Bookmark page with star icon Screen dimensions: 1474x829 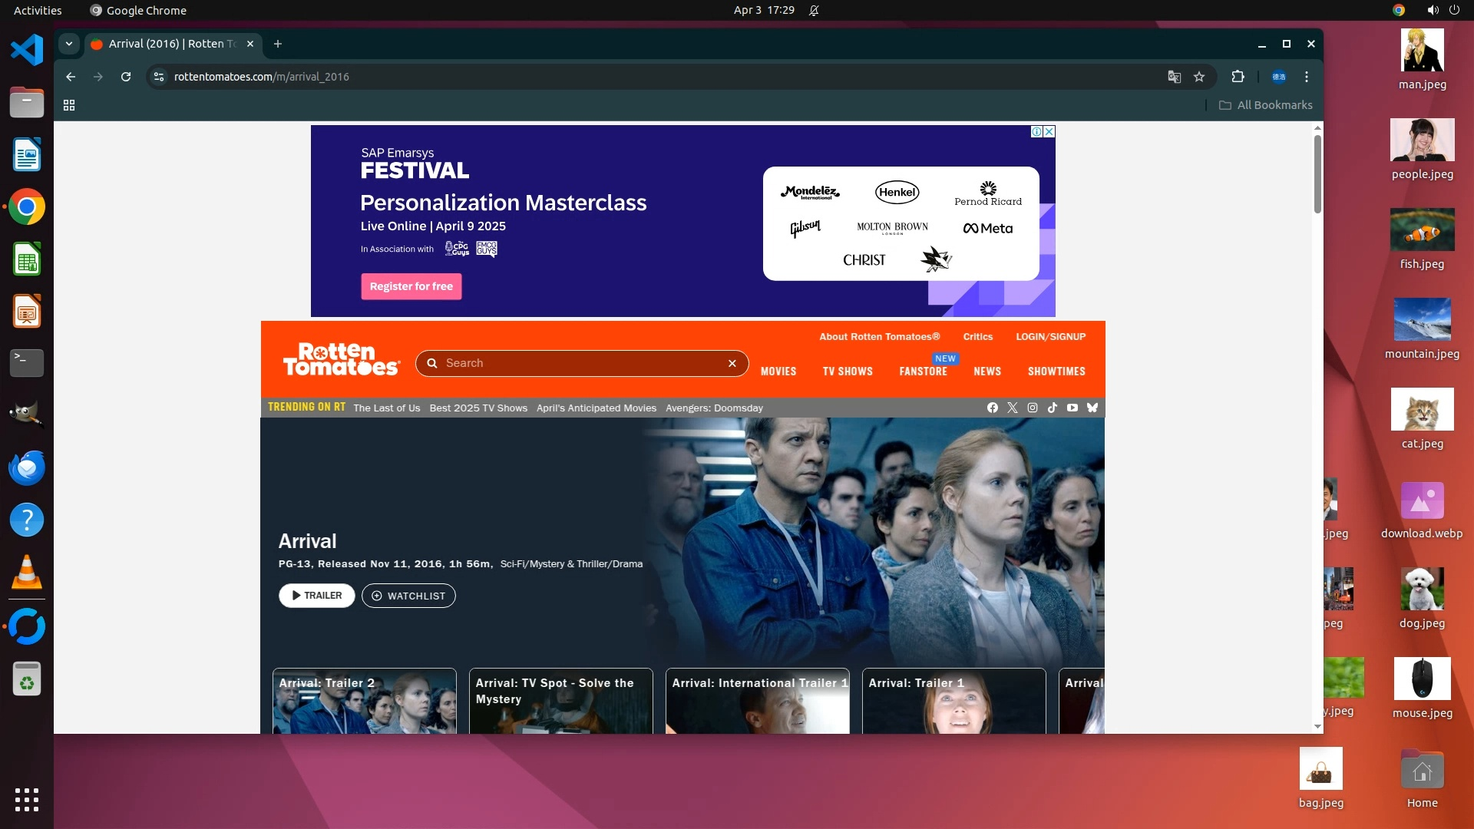tap(1199, 77)
